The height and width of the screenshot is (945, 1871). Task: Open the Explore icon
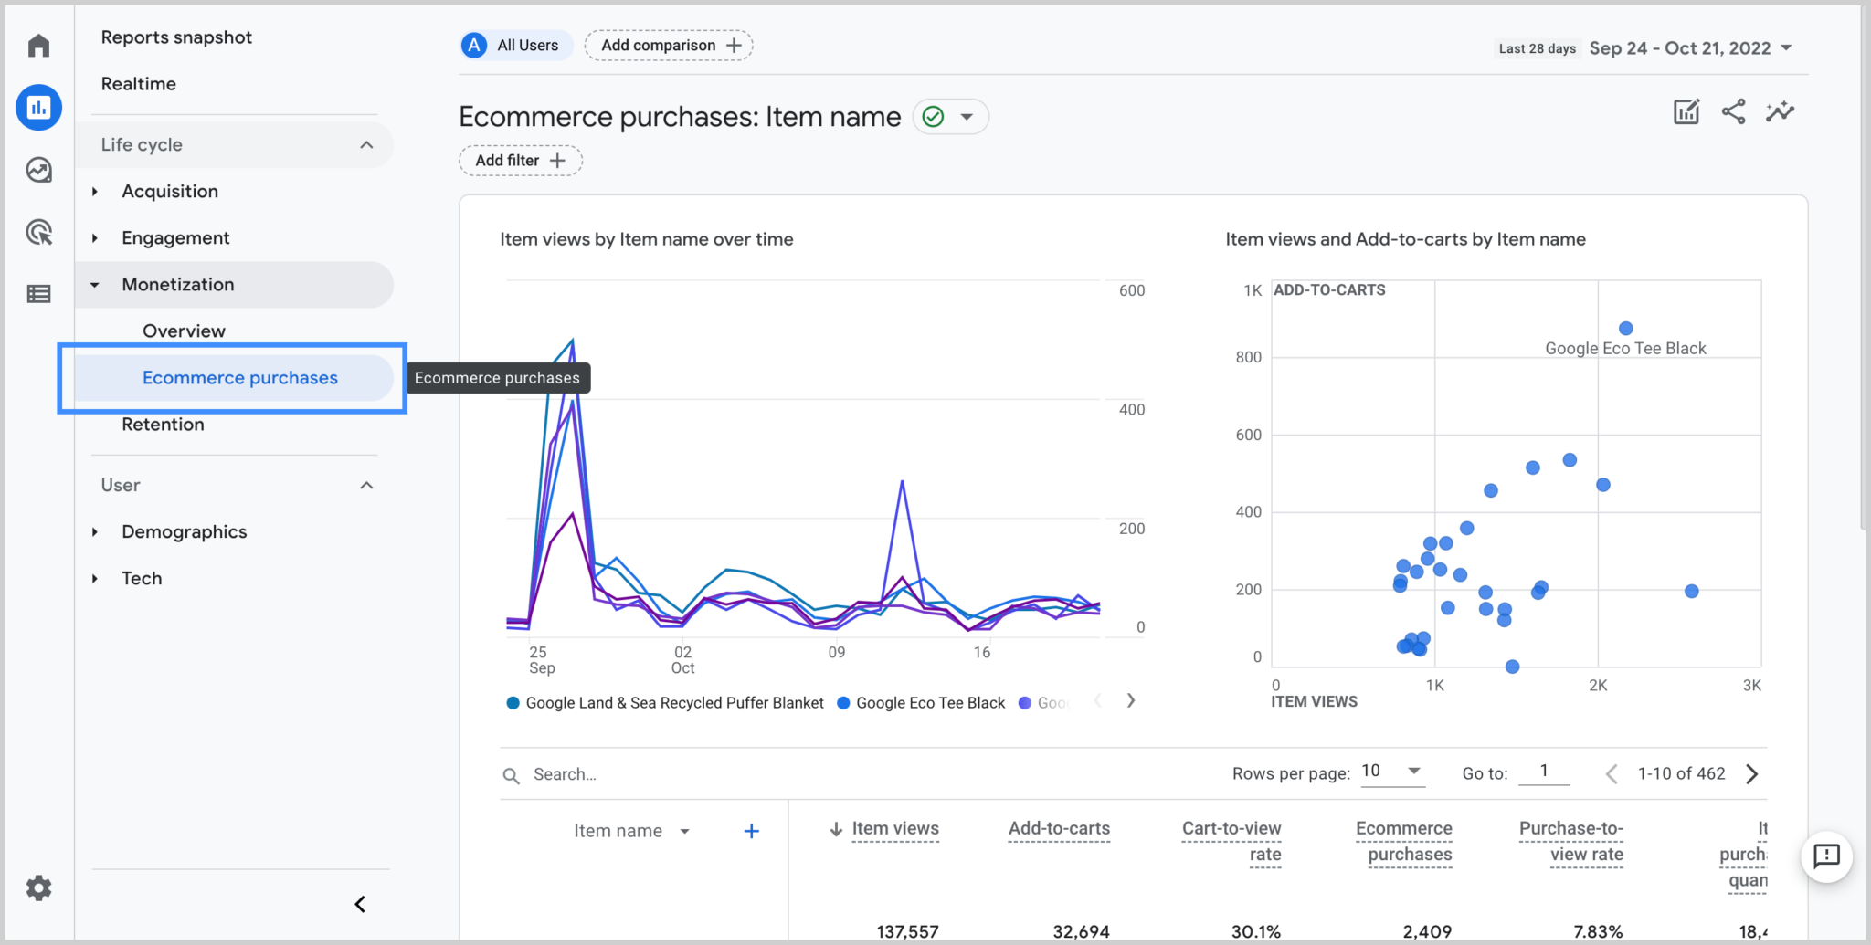38,170
